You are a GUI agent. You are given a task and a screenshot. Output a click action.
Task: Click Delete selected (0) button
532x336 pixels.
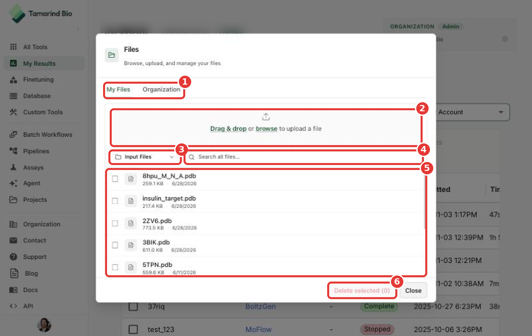[x=362, y=291]
